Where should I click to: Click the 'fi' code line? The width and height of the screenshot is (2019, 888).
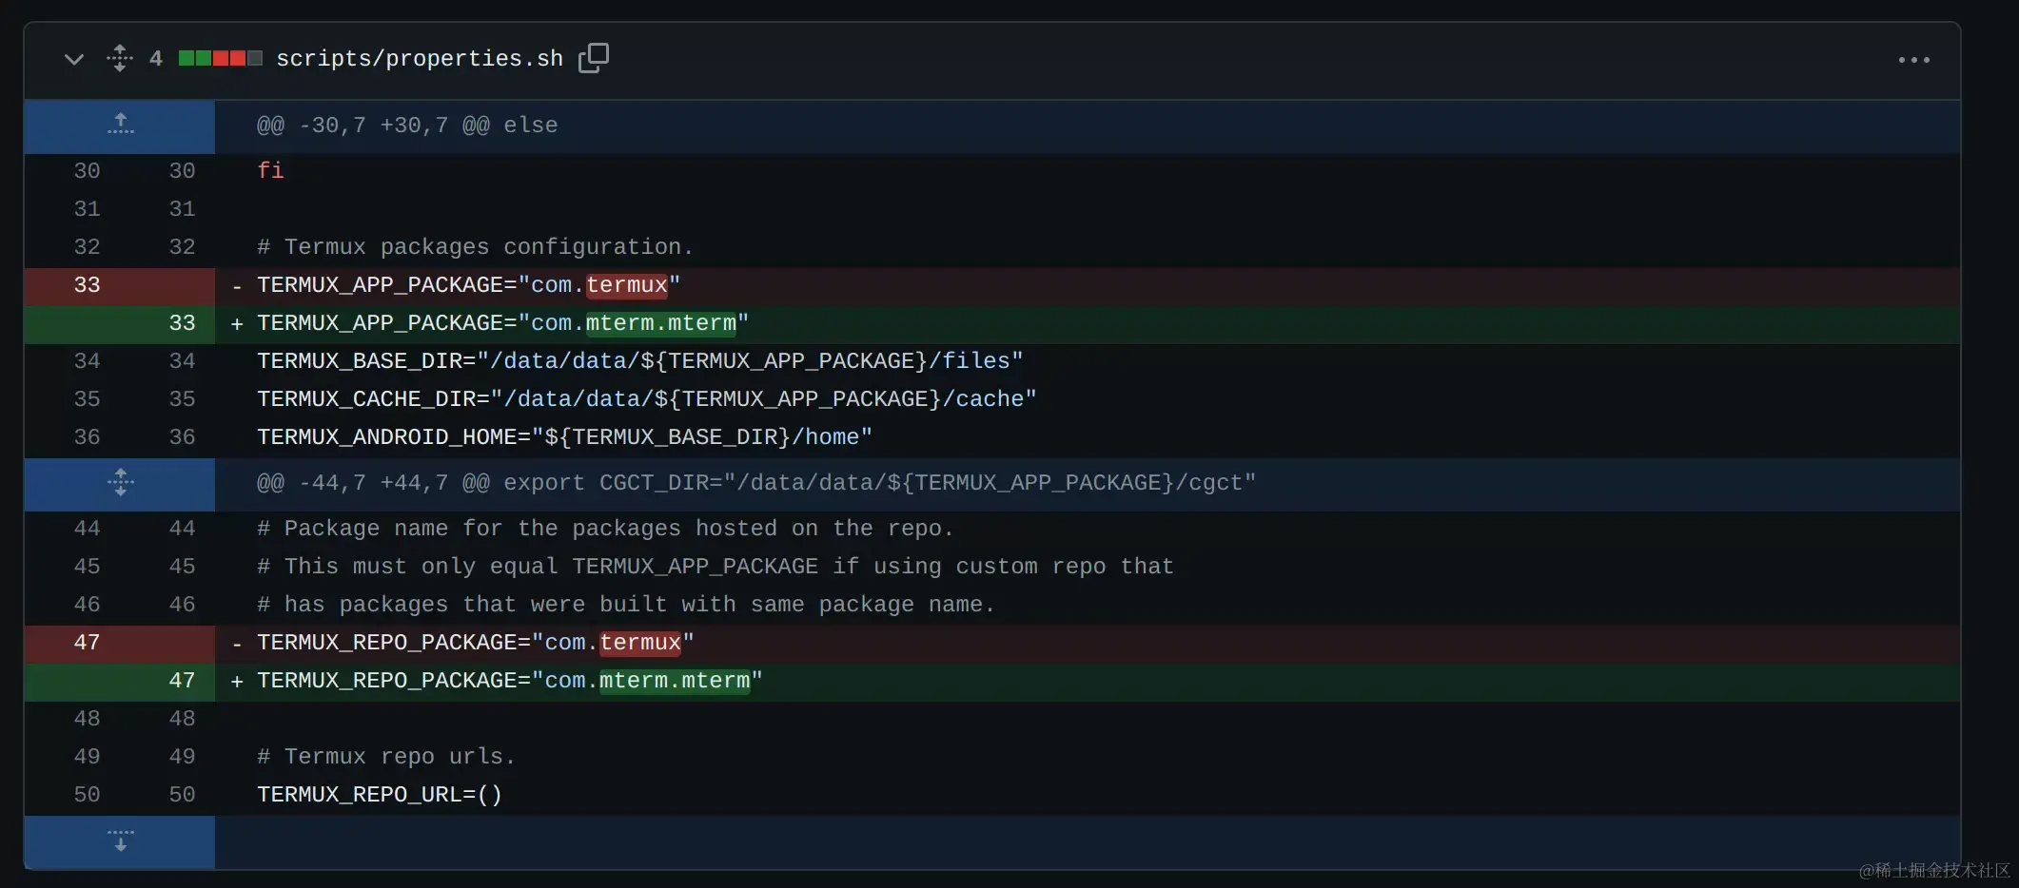point(270,170)
